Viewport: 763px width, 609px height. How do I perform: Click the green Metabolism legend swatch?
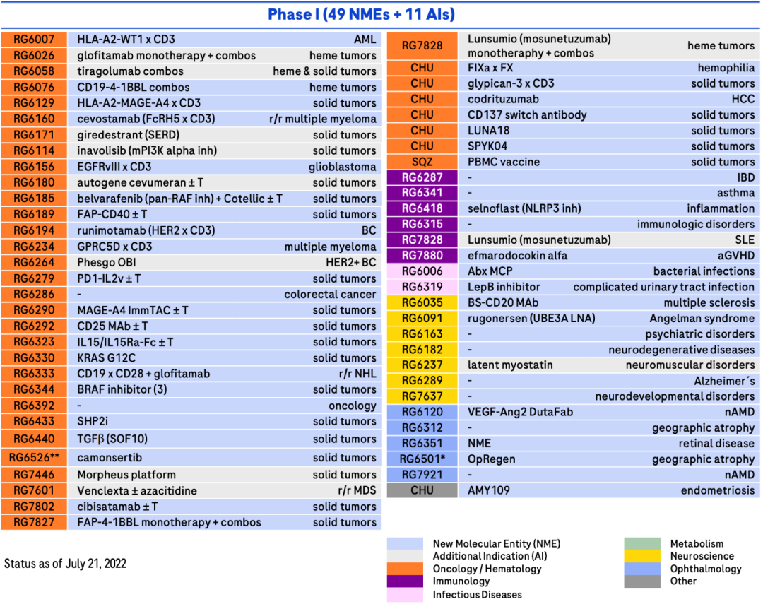[642, 543]
